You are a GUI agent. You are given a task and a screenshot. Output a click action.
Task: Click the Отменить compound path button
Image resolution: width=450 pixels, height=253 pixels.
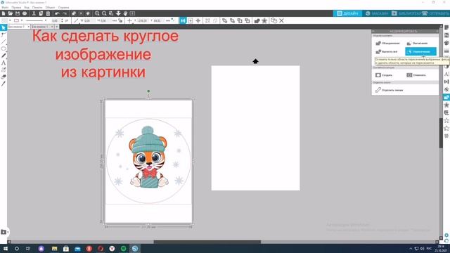(416, 75)
